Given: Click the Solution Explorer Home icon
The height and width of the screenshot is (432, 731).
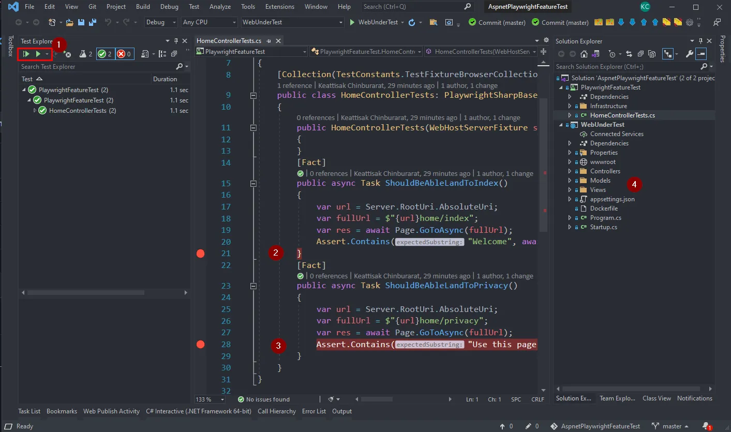Looking at the screenshot, I should click(x=584, y=54).
